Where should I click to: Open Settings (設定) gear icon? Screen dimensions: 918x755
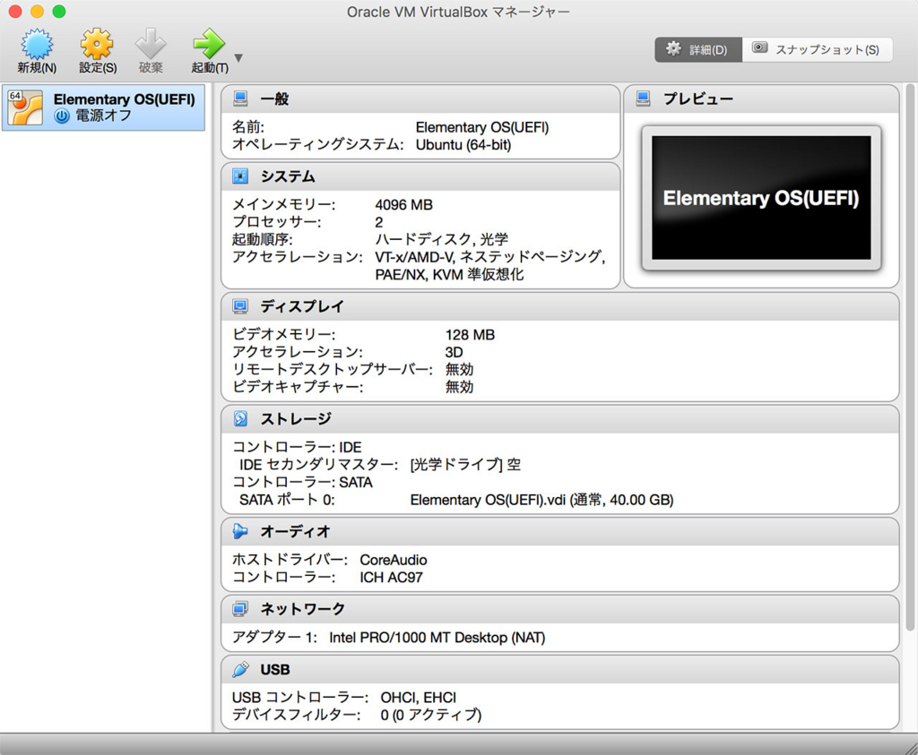tap(97, 45)
